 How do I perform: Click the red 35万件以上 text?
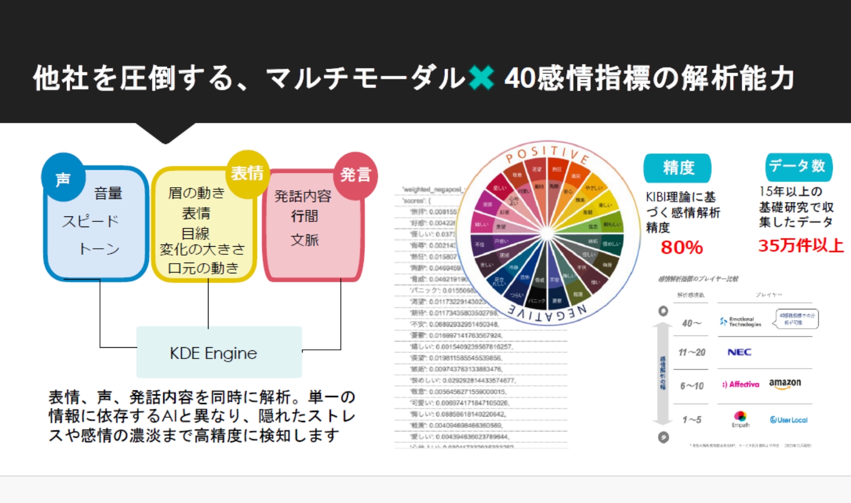pos(800,245)
